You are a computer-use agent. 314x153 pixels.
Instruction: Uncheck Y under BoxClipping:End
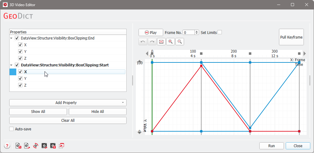point(20,51)
